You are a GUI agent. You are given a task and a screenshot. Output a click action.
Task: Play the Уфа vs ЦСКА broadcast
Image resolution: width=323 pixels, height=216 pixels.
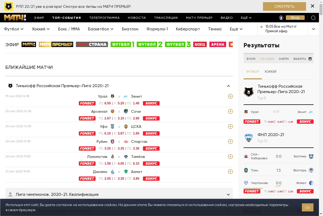230,126
